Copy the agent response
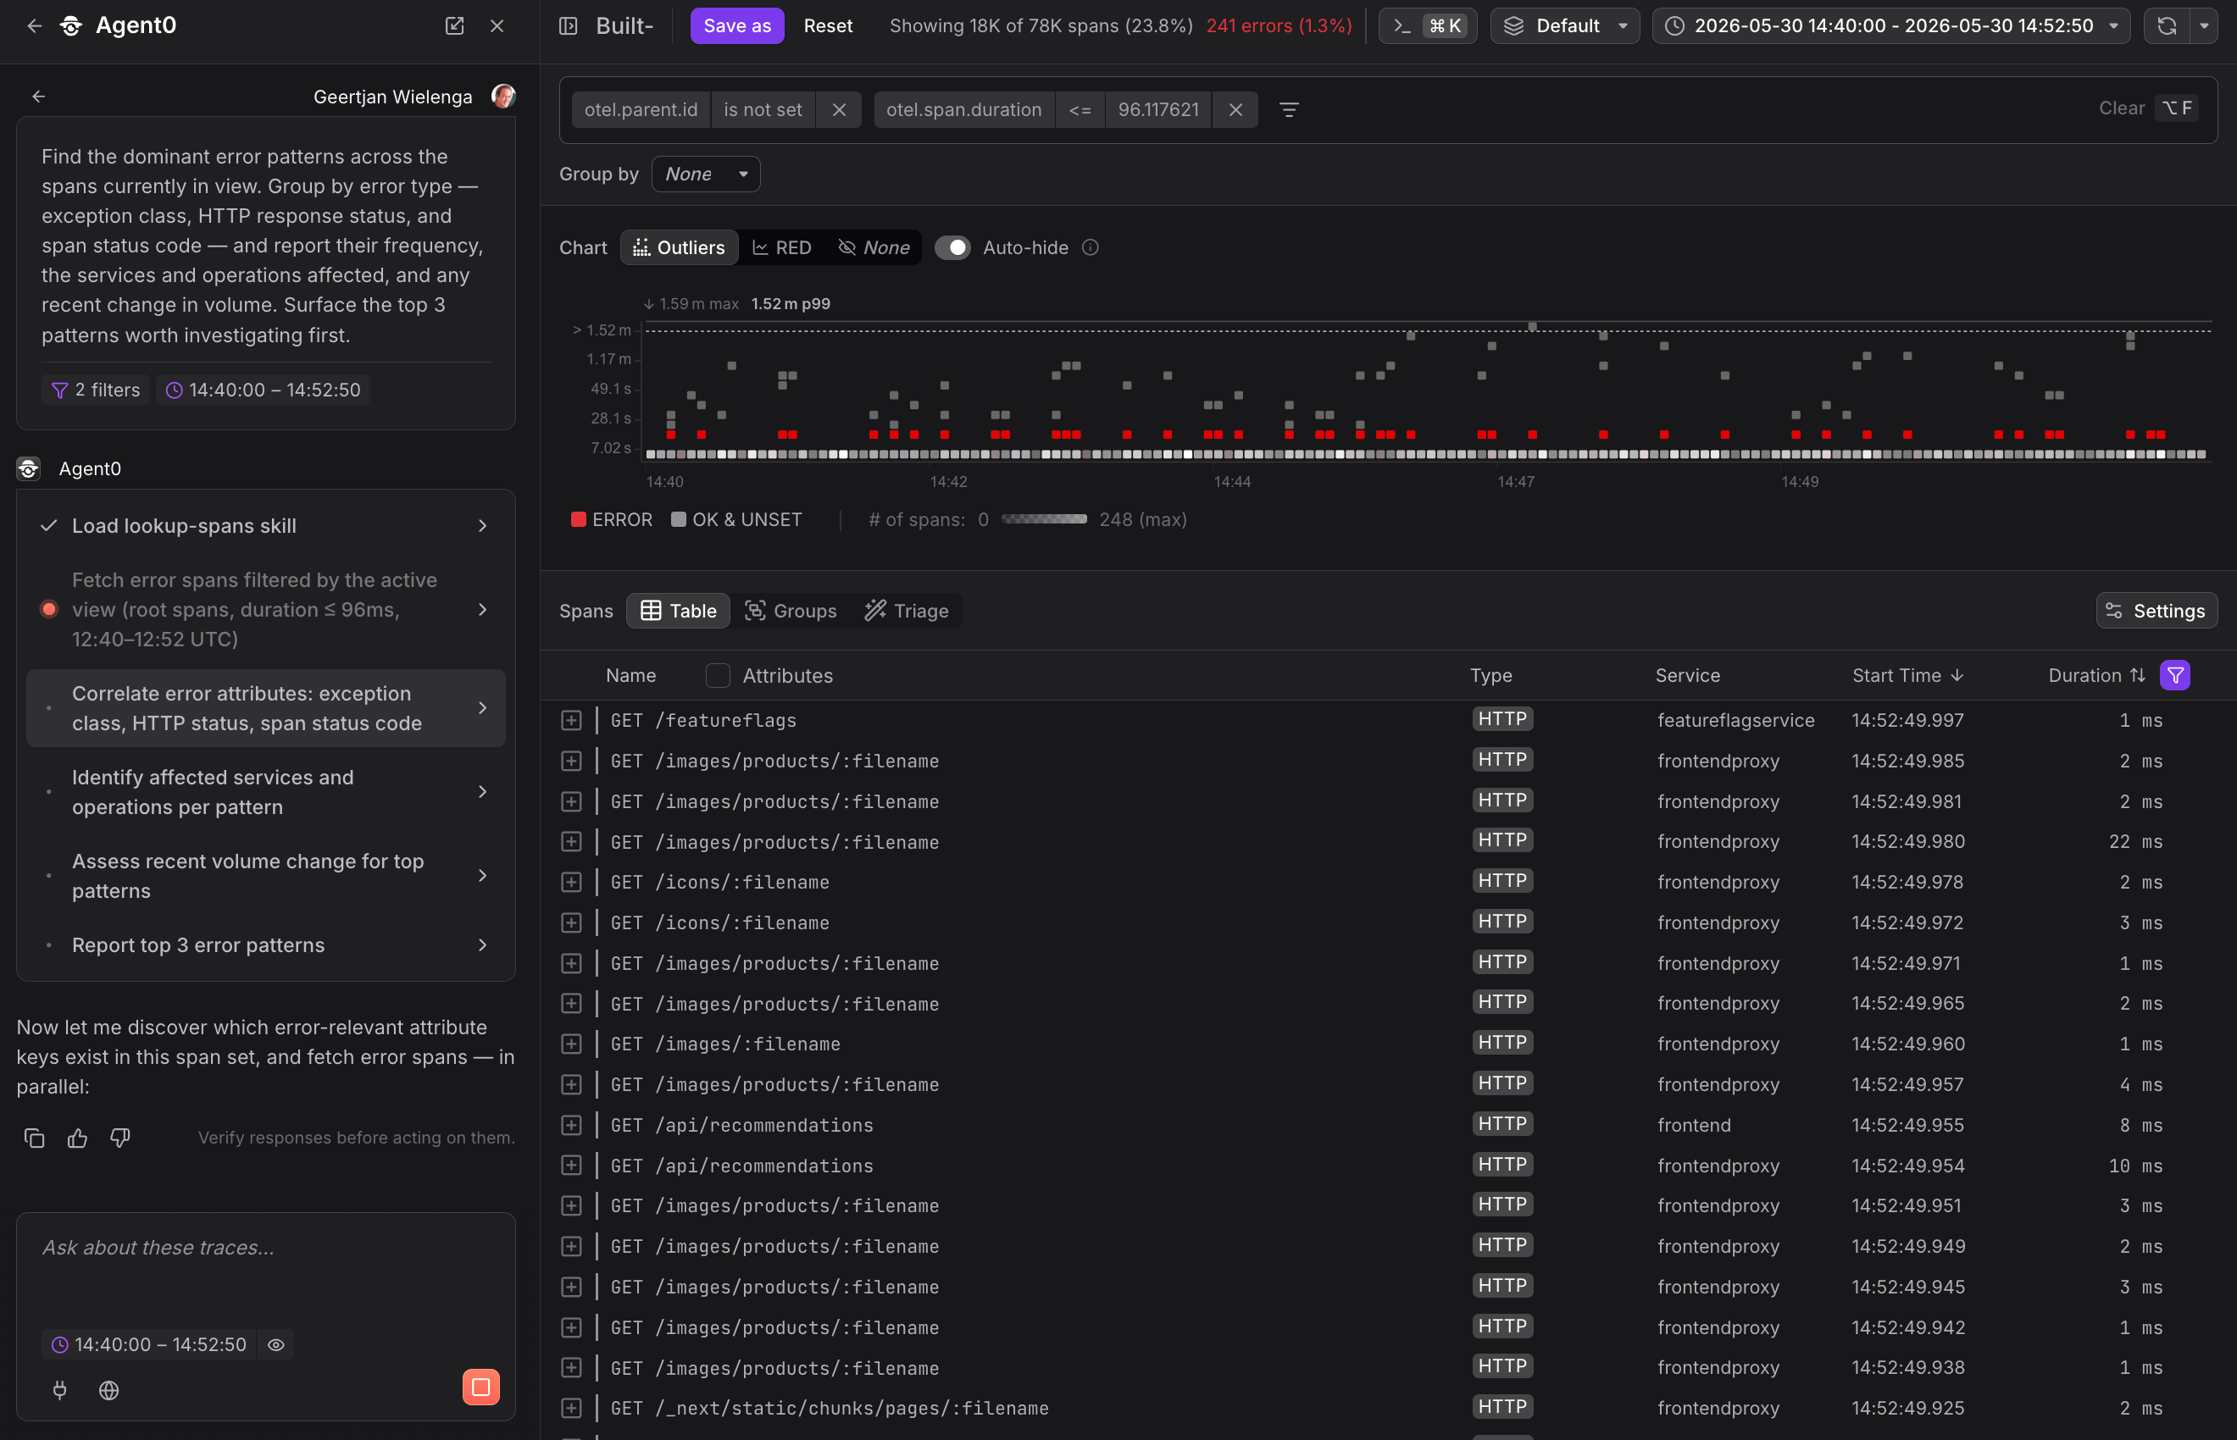The height and width of the screenshot is (1440, 2237). (x=35, y=1138)
